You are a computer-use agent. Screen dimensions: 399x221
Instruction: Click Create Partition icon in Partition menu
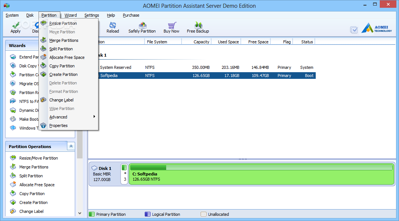44,74
